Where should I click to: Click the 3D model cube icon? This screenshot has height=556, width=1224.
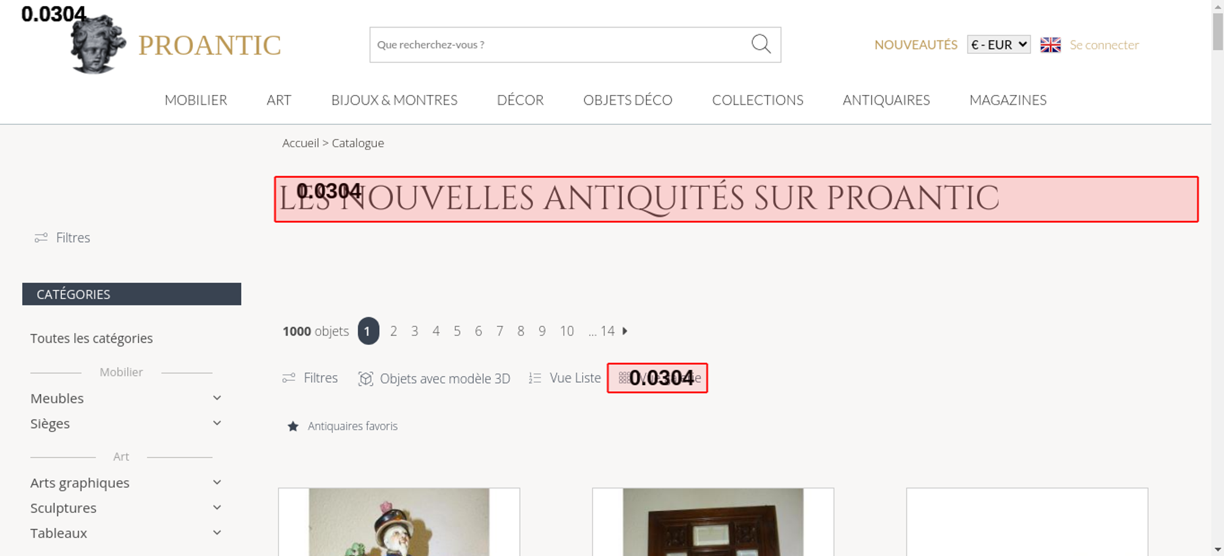click(365, 379)
